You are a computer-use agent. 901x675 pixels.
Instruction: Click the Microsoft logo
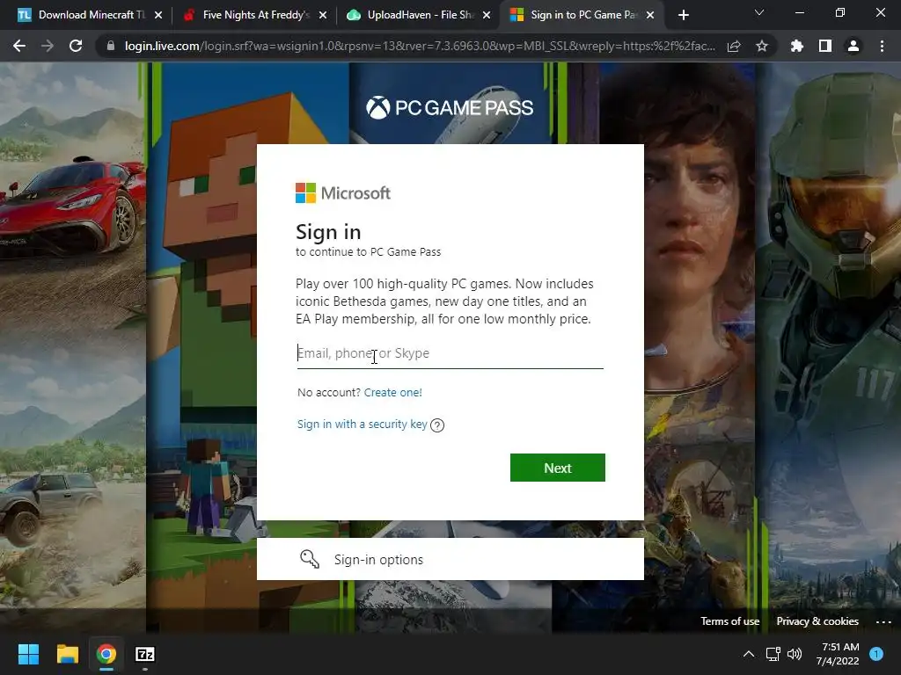[343, 192]
